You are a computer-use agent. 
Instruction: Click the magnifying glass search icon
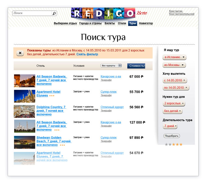[x=54, y=13]
